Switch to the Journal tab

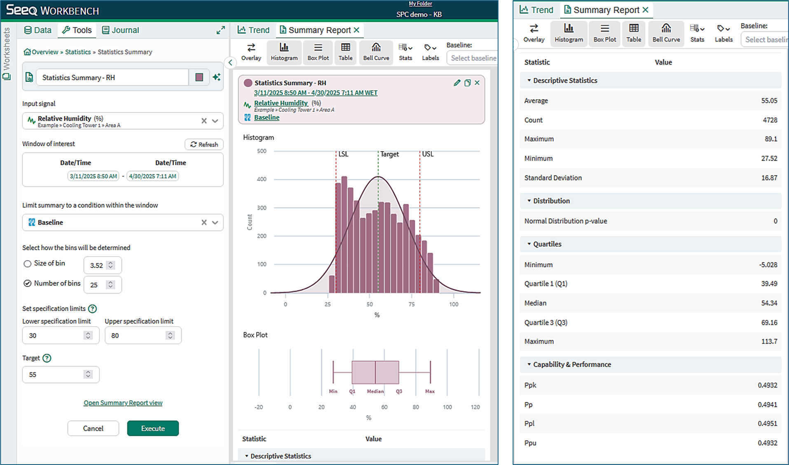coord(120,30)
